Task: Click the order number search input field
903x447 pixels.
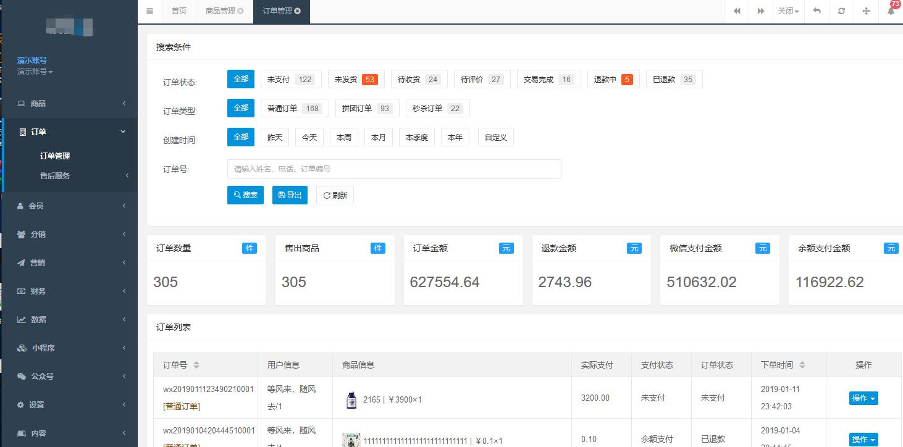Action: (x=394, y=169)
